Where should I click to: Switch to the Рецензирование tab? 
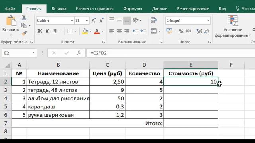[x=193, y=9]
